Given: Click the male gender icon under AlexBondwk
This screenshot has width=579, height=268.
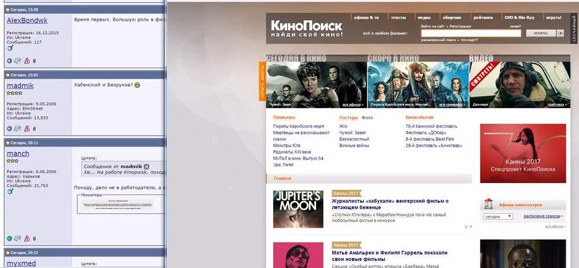Looking at the screenshot, I should click(x=10, y=48).
